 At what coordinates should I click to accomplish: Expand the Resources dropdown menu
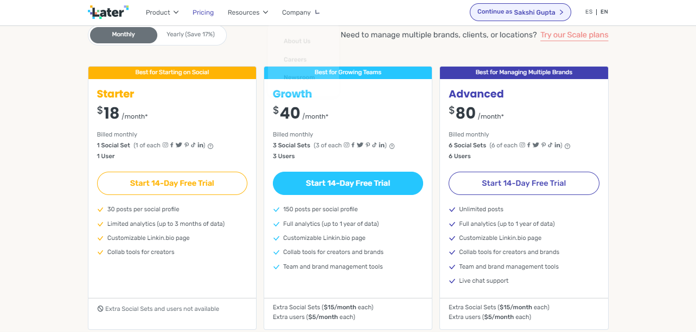247,12
